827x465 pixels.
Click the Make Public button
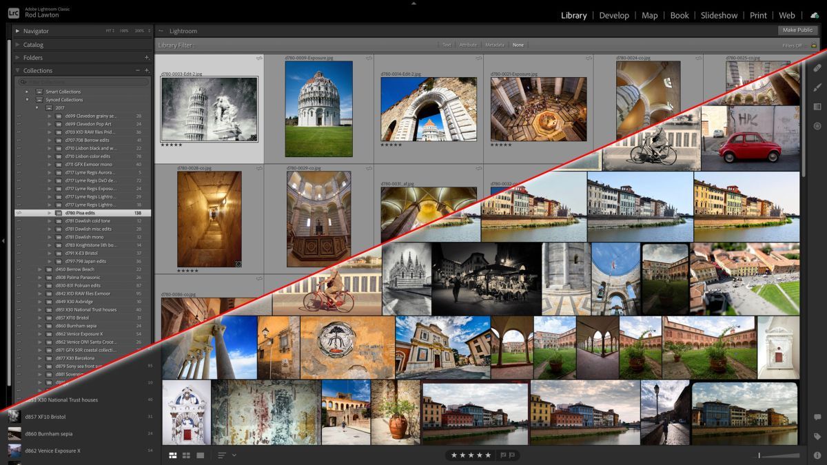(797, 30)
